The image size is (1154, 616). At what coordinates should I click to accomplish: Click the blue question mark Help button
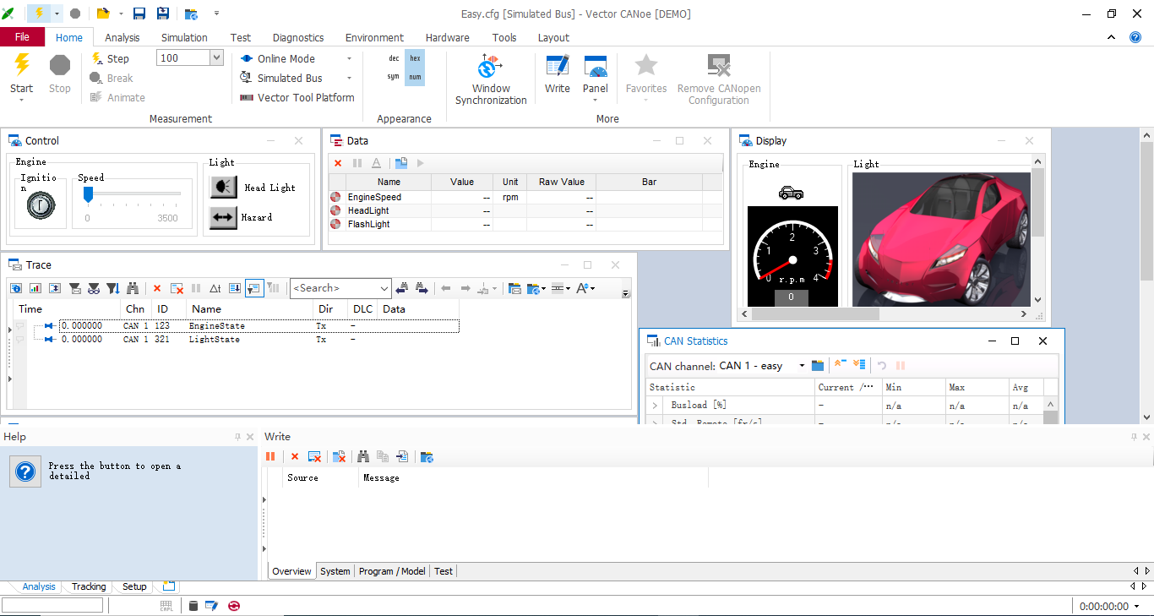click(26, 472)
